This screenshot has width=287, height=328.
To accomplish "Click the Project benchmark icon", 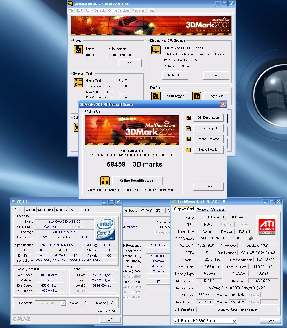I will point(78,50).
